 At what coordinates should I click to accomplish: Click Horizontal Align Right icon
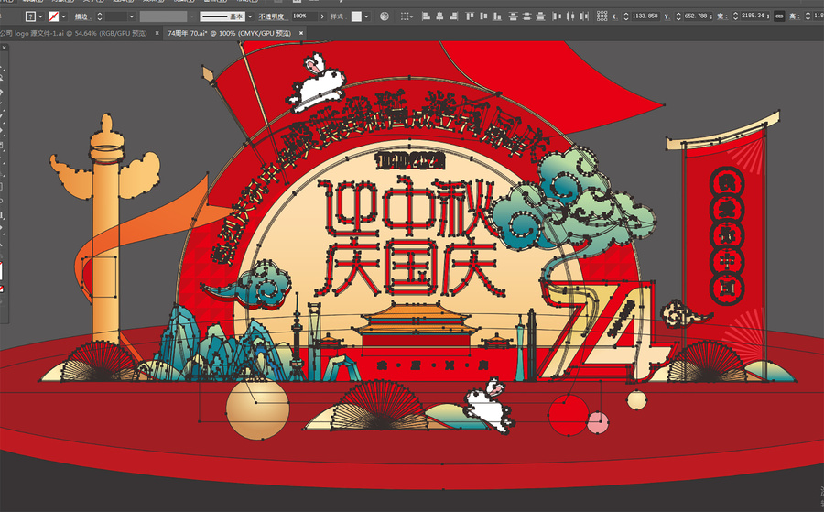453,16
